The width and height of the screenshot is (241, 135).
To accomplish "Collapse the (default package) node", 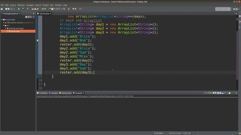I will click(x=6, y=28).
